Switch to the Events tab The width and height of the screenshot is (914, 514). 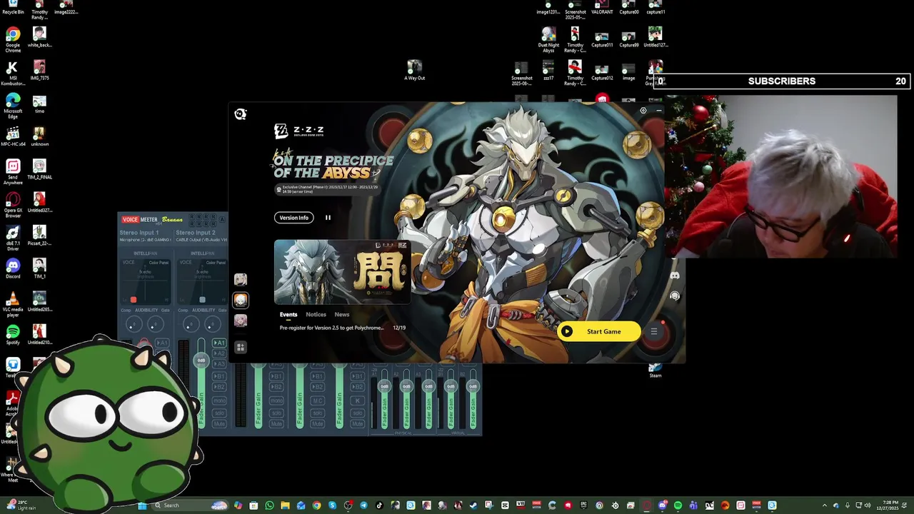[288, 314]
